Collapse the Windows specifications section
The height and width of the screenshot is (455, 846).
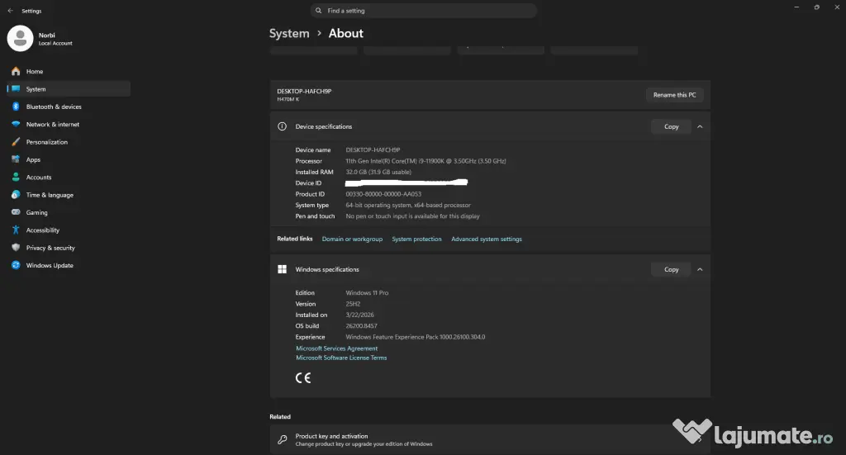point(700,269)
